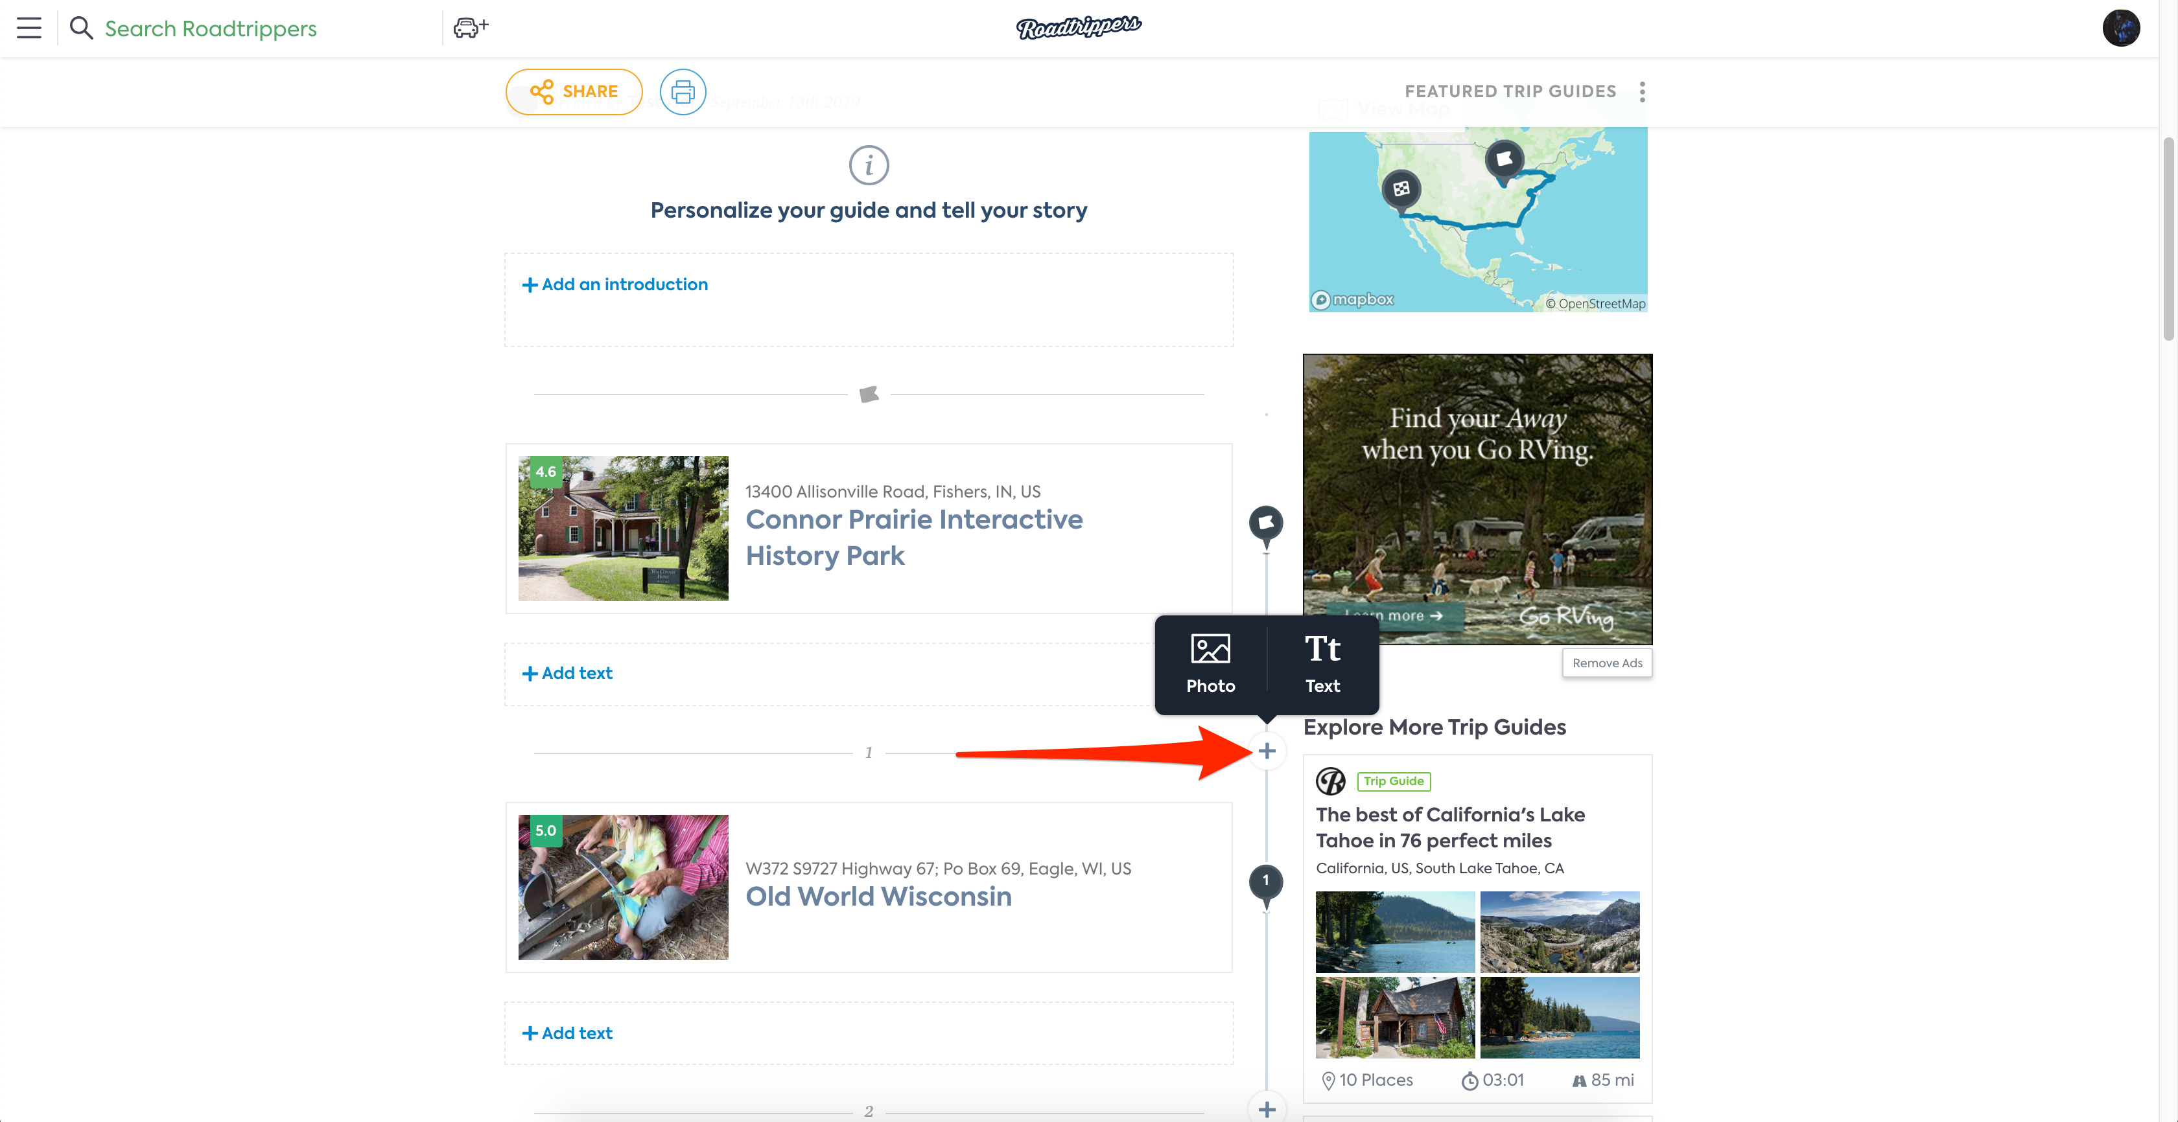
Task: Click the search magnifier icon
Action: (81, 28)
